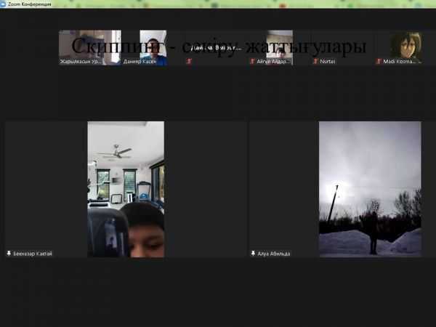Click the Nurtas name label
Image resolution: width=436 pixels, height=327 pixels.
tap(328, 62)
